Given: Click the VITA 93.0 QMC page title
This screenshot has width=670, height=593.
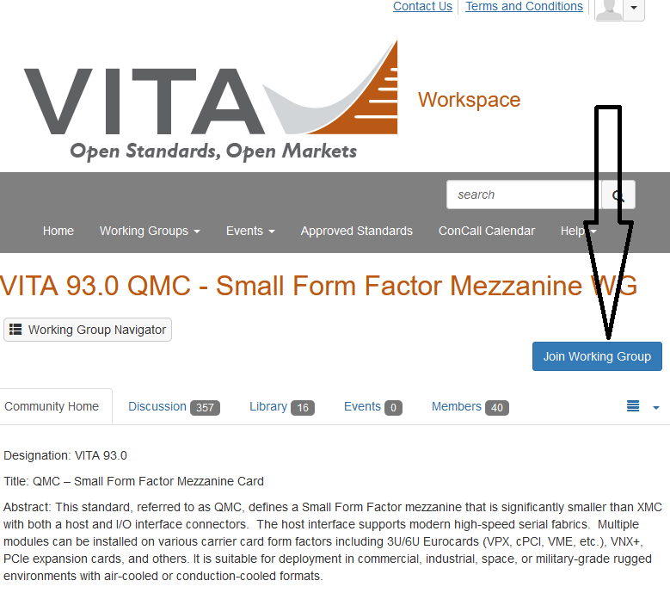Looking at the screenshot, I should coord(318,286).
